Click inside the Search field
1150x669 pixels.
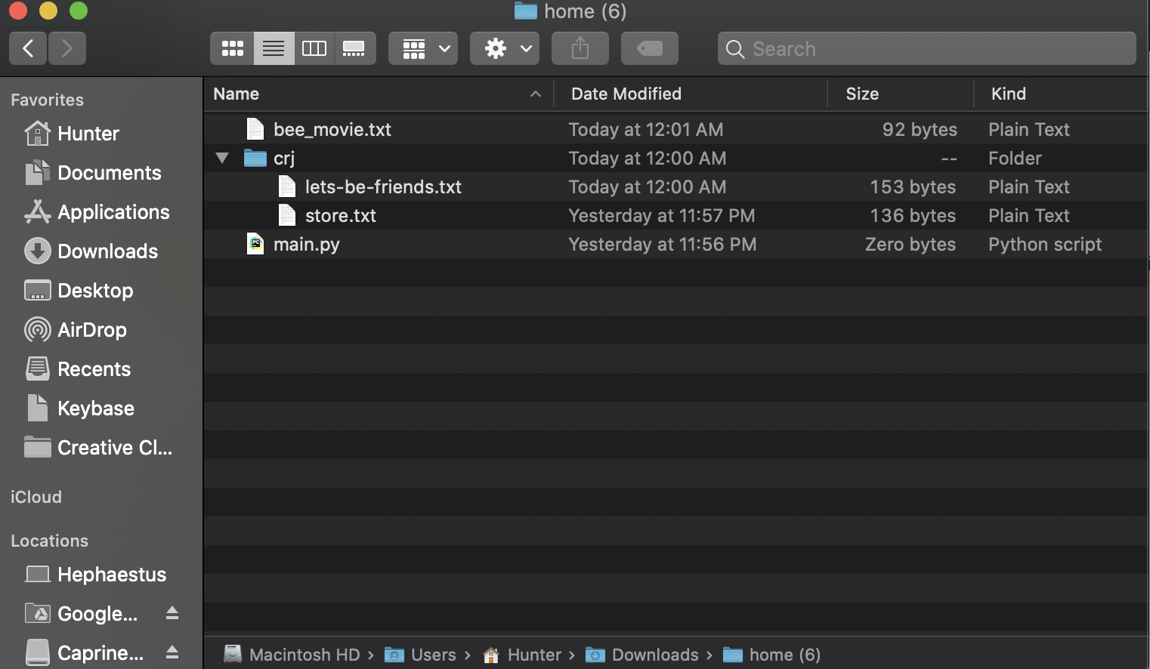937,49
